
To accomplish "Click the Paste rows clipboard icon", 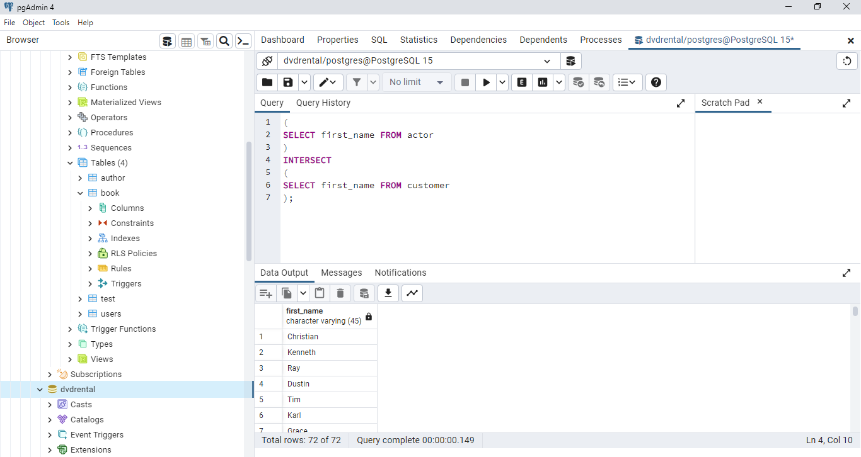I will 320,293.
